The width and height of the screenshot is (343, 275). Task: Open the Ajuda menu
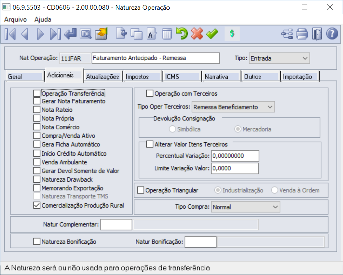coord(43,19)
